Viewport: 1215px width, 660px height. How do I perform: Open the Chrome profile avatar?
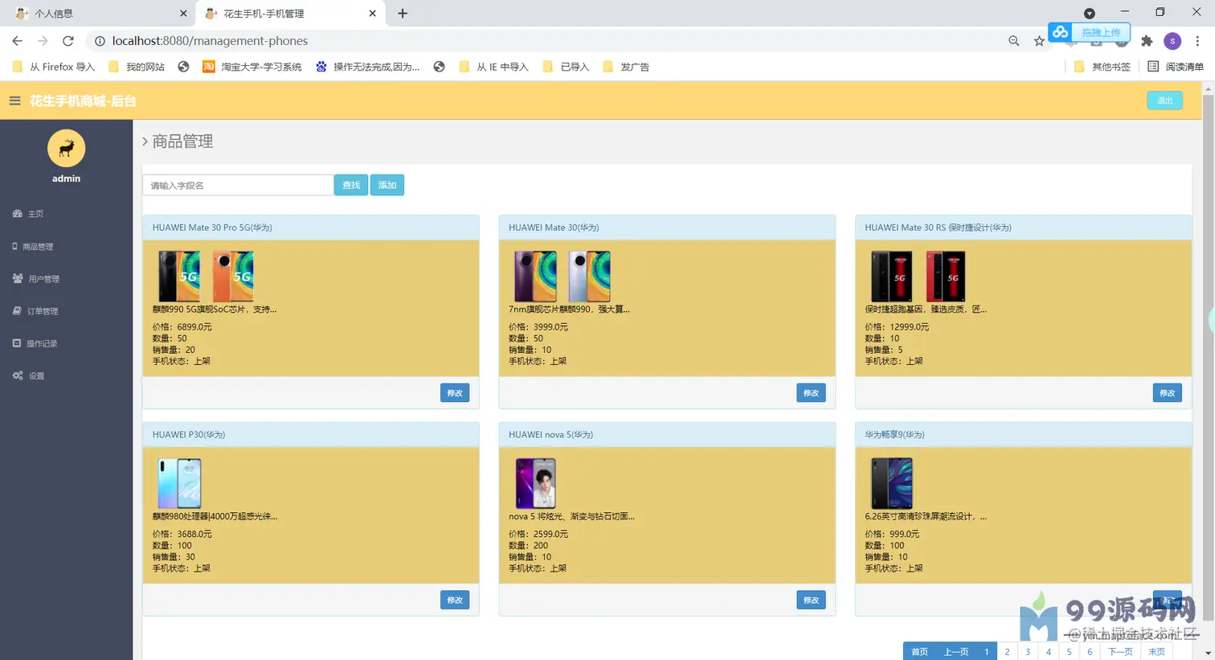coord(1172,41)
